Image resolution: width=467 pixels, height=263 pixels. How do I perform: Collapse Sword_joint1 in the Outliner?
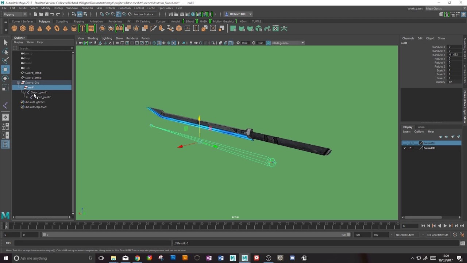pos(24,92)
